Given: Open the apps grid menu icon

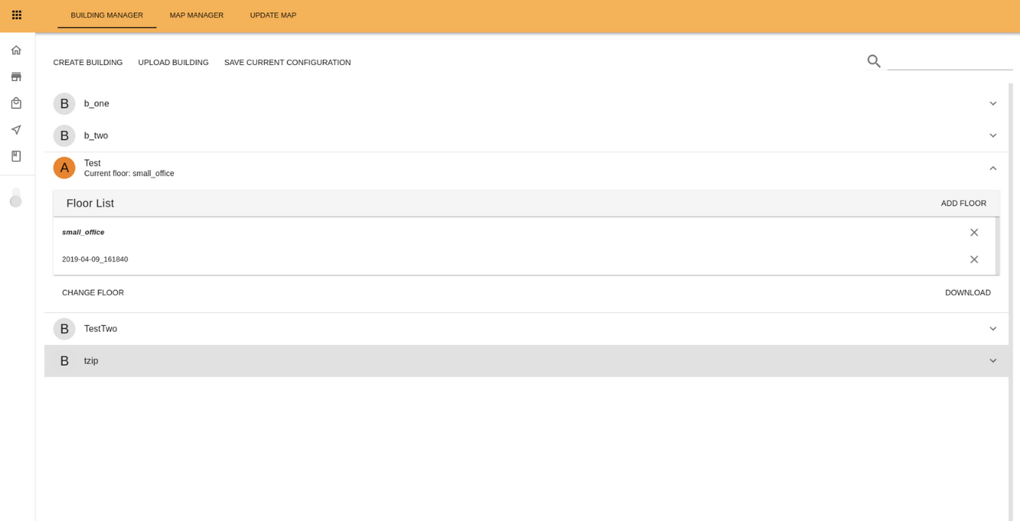Looking at the screenshot, I should pyautogui.click(x=17, y=15).
